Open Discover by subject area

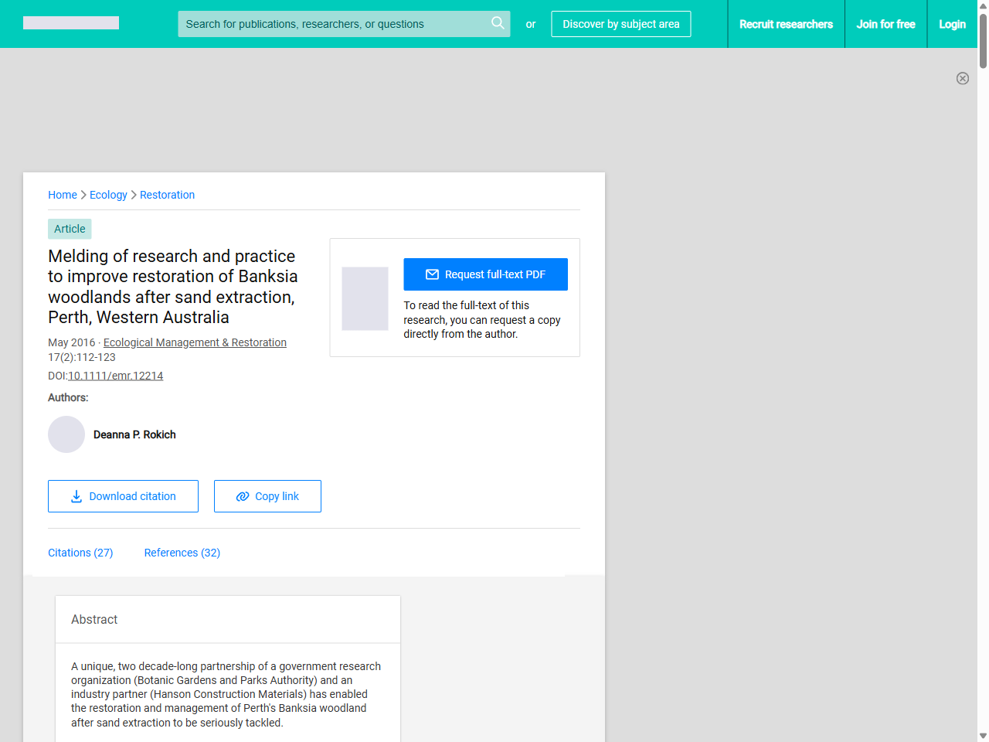coord(620,24)
